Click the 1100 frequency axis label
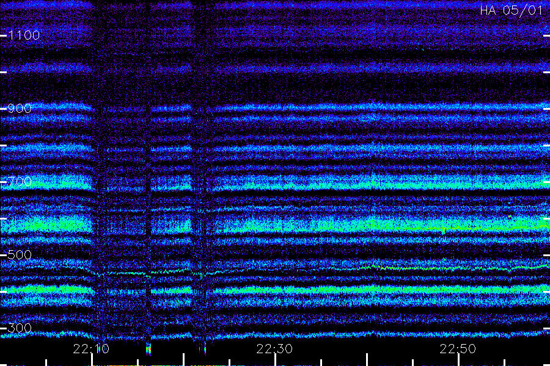 pos(24,35)
